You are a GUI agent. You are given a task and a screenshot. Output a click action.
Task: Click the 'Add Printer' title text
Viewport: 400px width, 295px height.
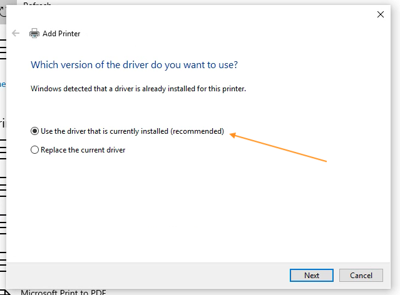coord(61,34)
